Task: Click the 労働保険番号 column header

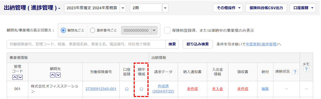Action: tap(101, 72)
